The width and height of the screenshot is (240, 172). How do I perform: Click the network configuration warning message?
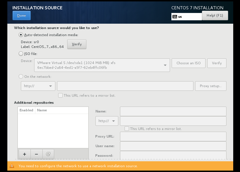78,166
